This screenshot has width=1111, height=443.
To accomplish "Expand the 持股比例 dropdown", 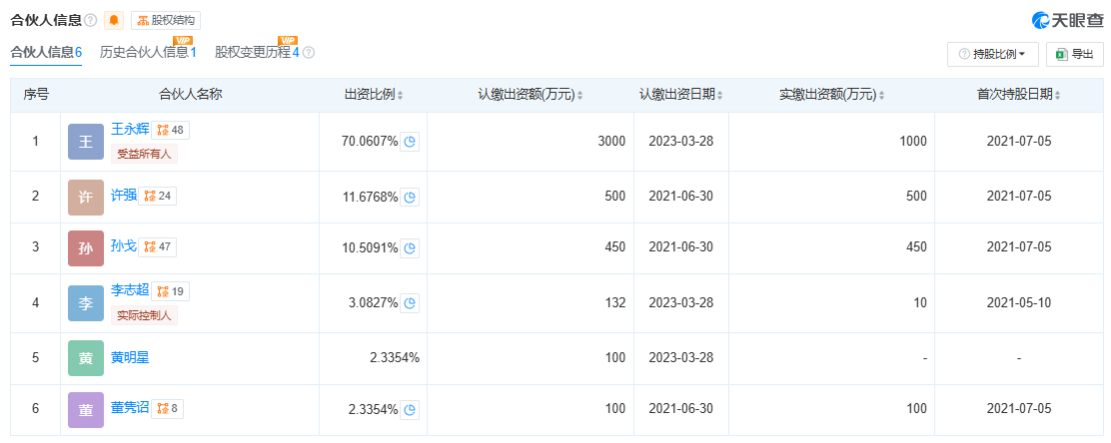I will tap(993, 55).
